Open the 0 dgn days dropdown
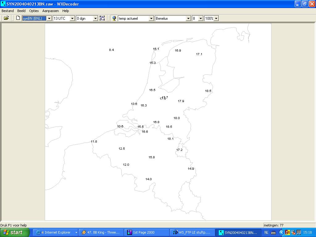316x237 pixels. [96, 18]
